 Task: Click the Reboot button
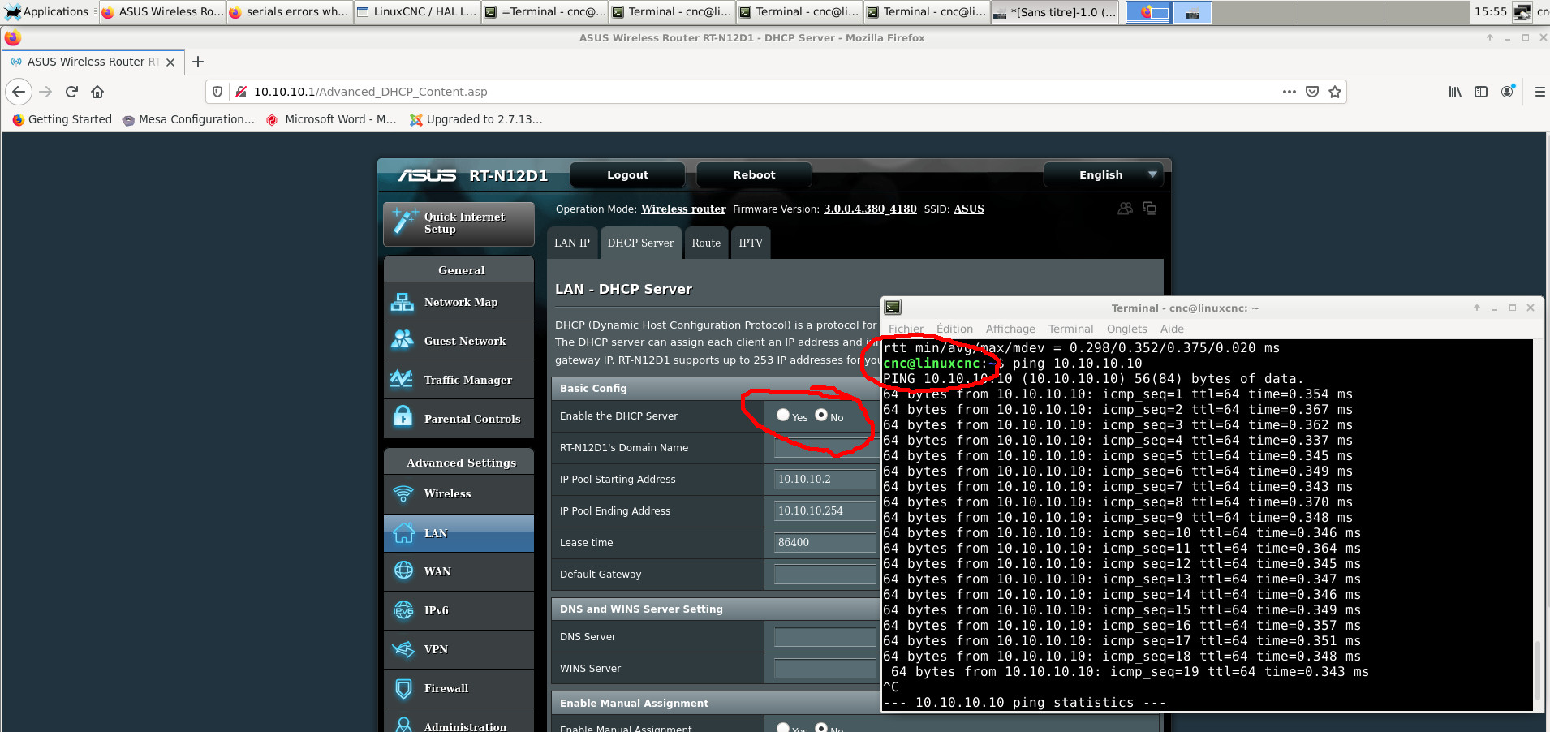tap(754, 174)
